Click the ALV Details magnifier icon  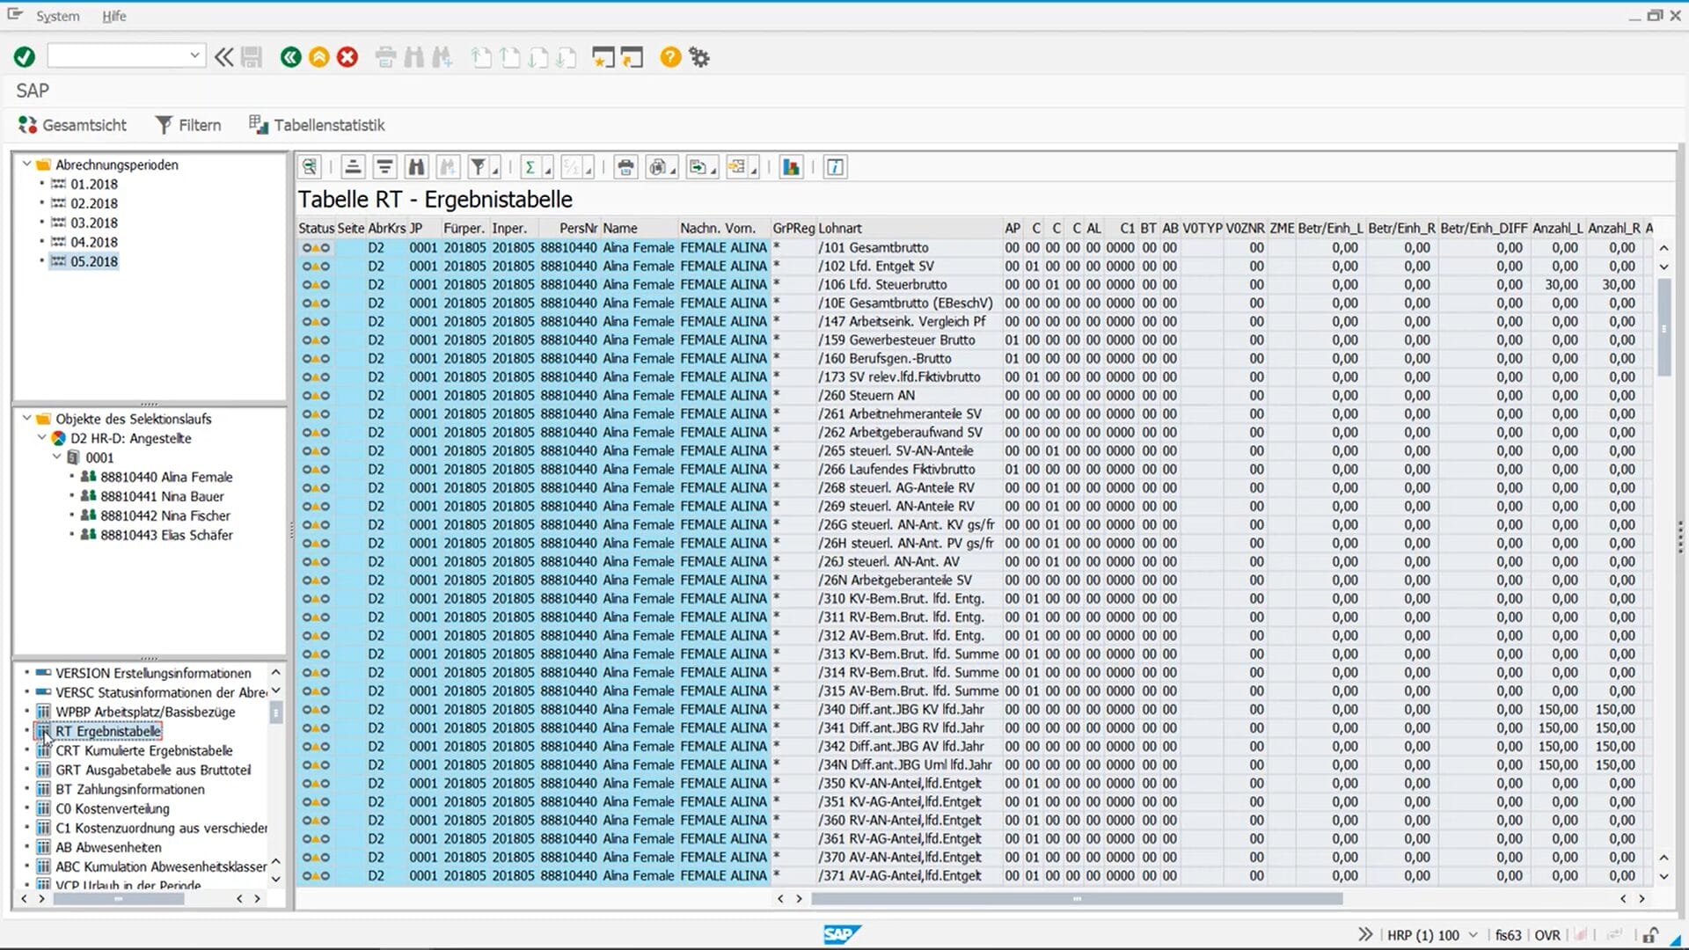[310, 167]
